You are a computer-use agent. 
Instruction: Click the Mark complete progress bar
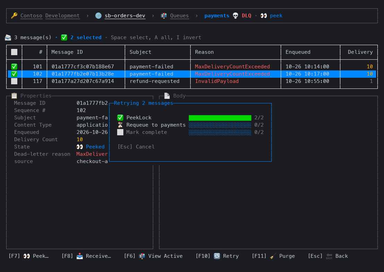click(220, 133)
